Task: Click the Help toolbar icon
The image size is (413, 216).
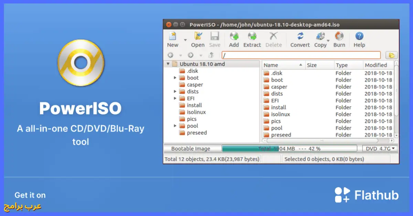Action: click(359, 40)
